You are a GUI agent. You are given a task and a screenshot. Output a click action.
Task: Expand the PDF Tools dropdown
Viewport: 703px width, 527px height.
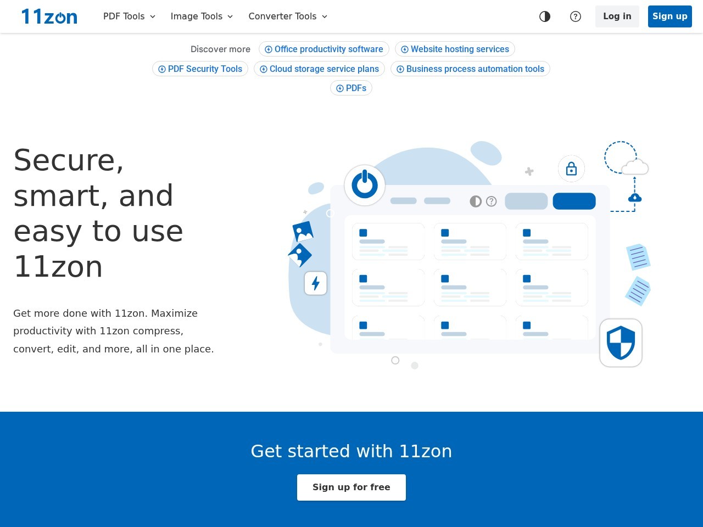point(130,16)
